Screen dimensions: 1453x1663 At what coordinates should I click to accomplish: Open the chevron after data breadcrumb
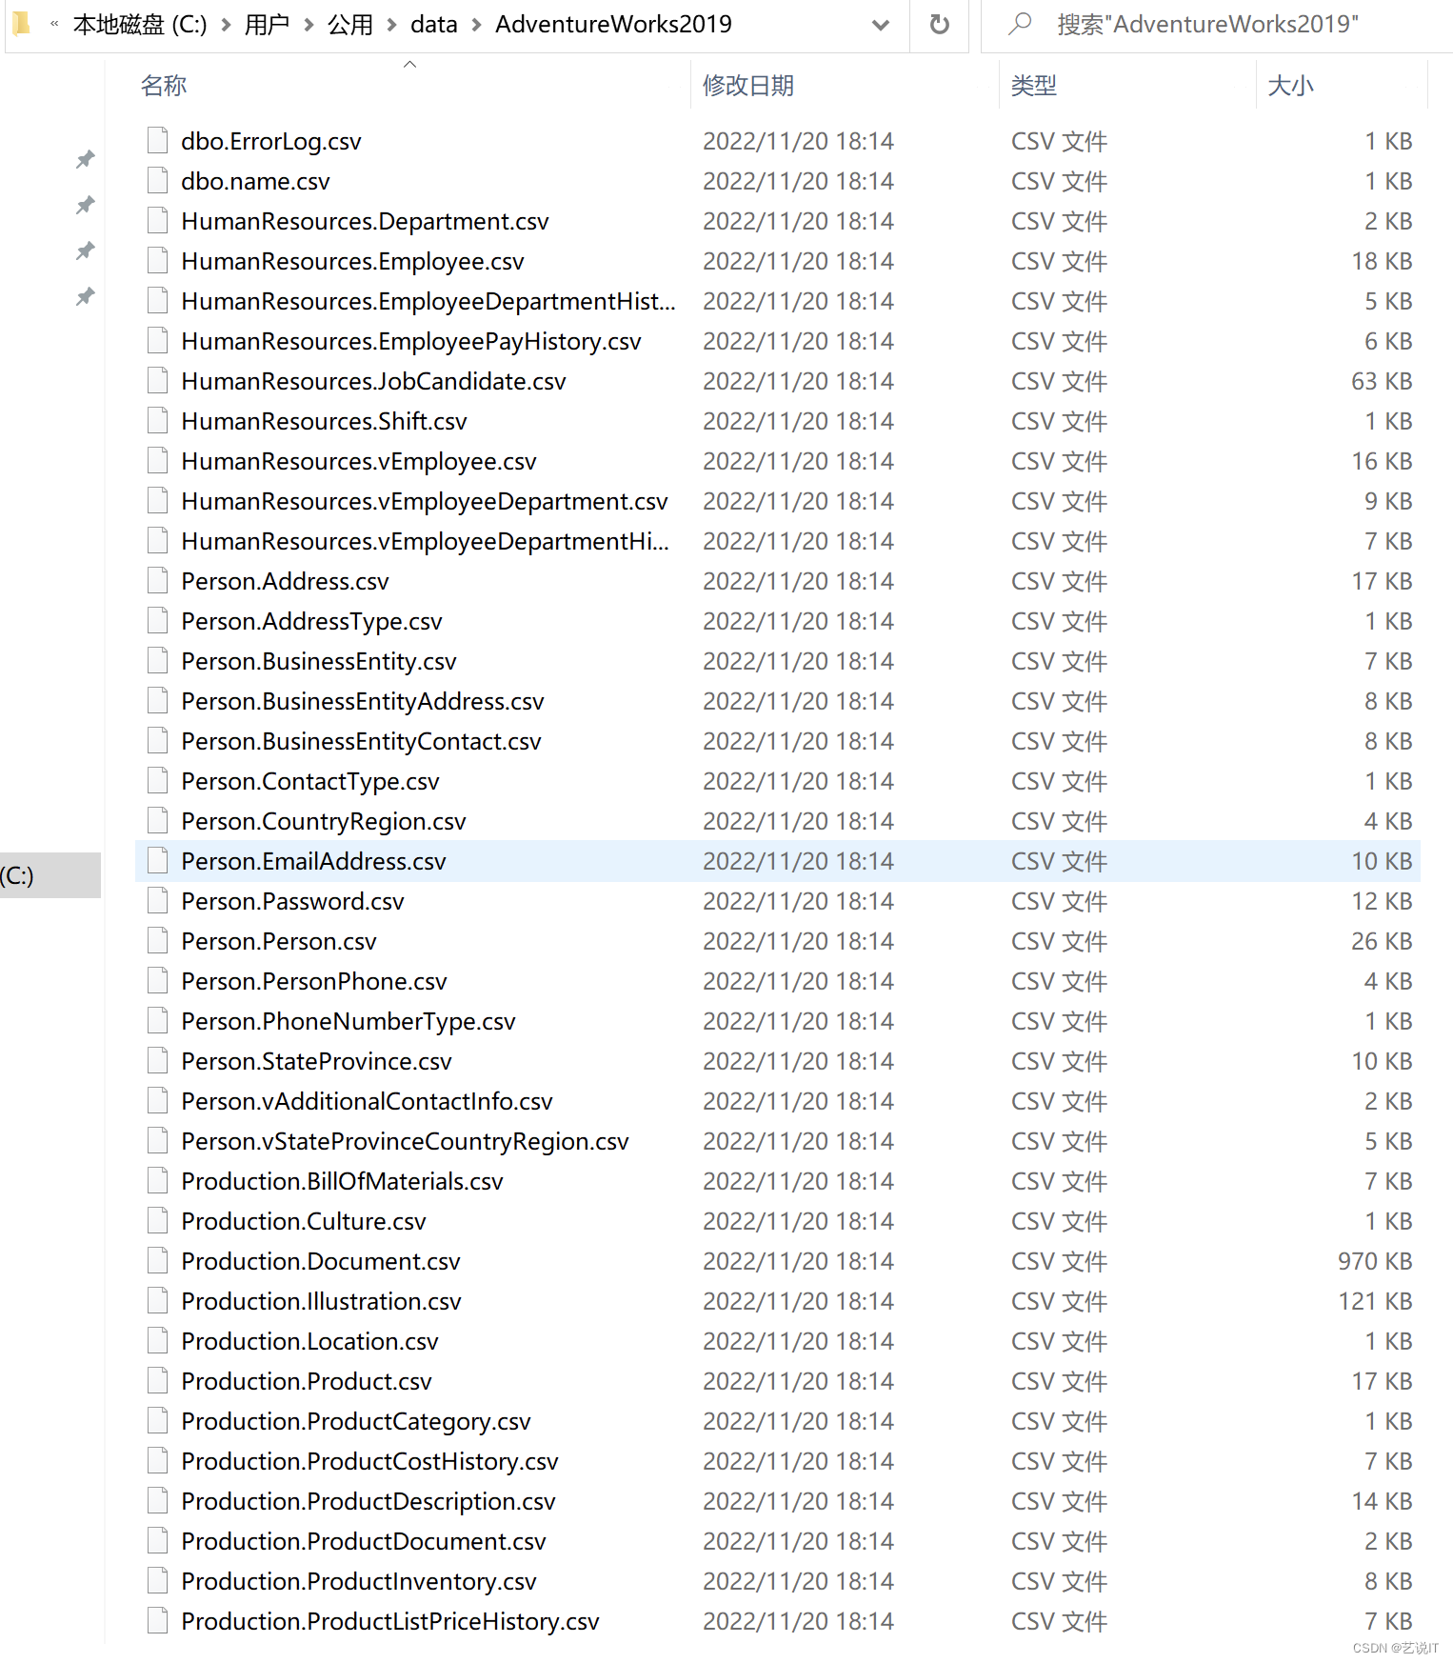476,25
